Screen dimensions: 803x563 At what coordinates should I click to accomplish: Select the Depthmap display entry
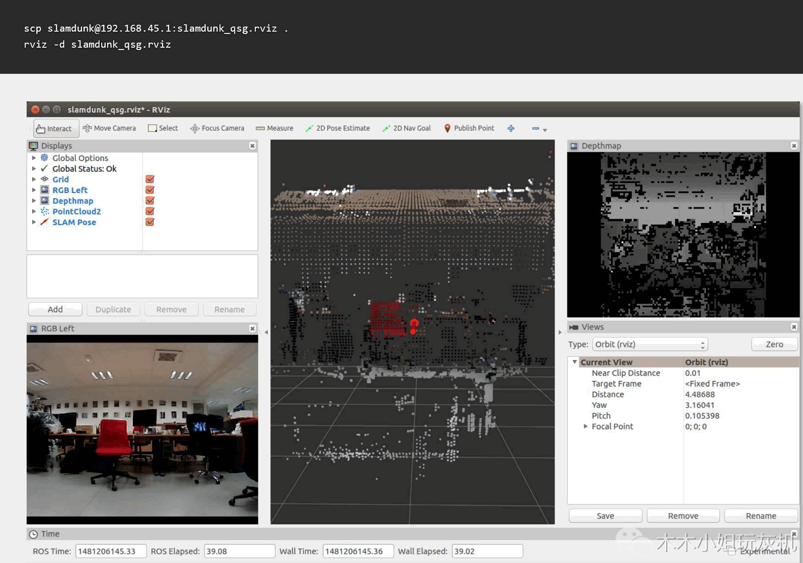72,201
